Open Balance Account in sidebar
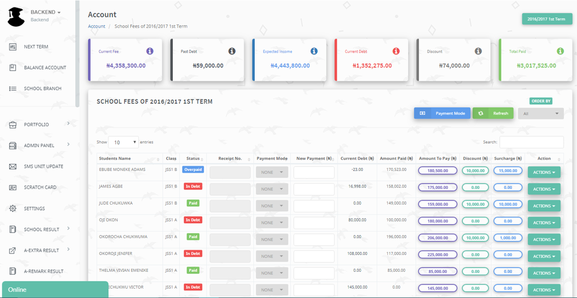Screen dimensions: 577x298 tap(45, 68)
